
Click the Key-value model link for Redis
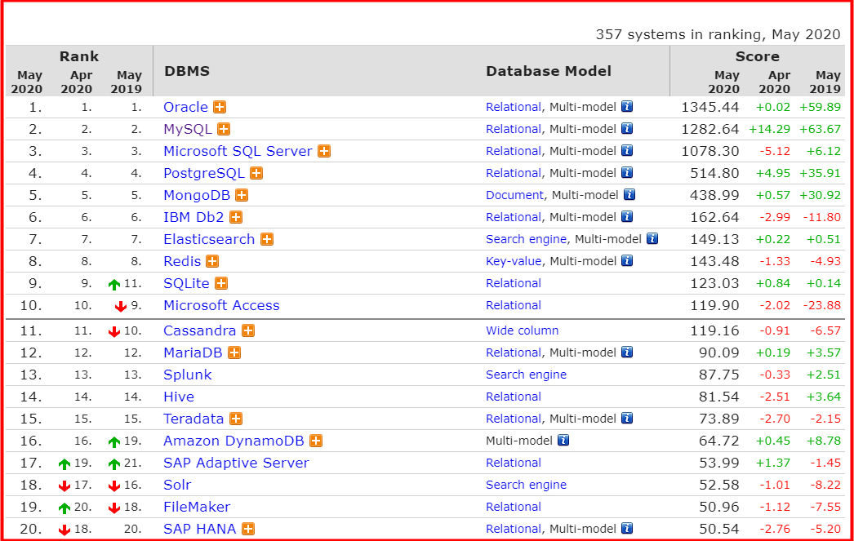(514, 261)
